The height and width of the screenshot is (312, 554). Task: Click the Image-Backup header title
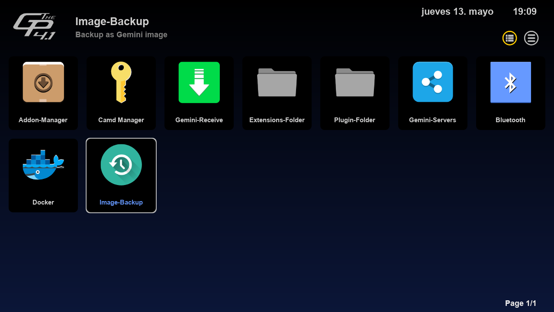click(x=112, y=21)
